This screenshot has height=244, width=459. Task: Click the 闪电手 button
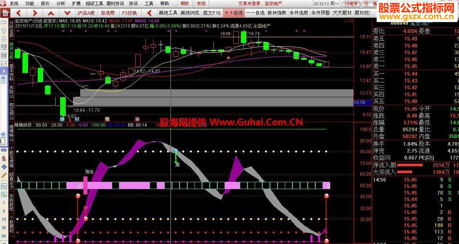point(351,4)
